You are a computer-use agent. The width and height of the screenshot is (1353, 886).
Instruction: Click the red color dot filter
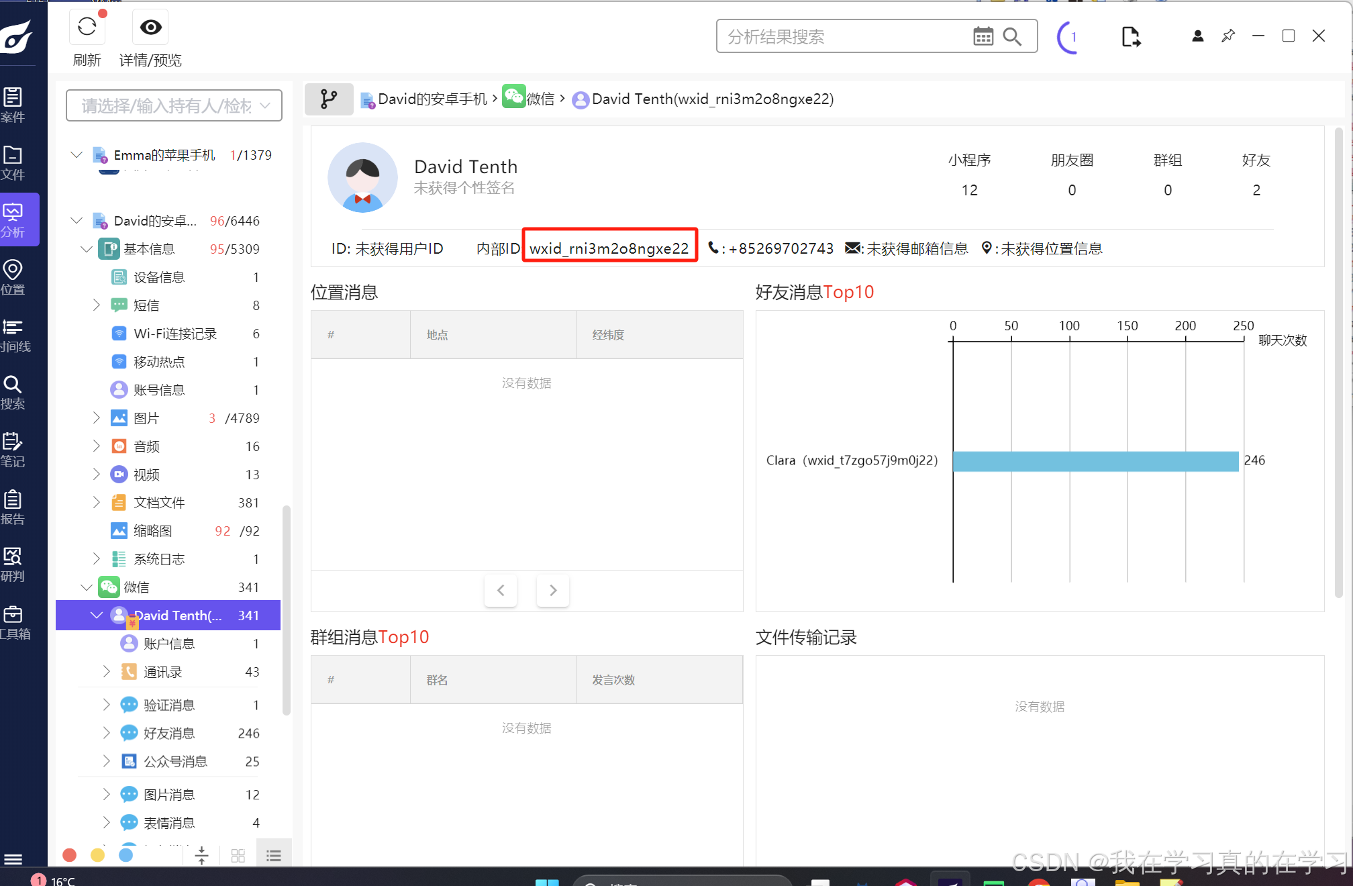(69, 855)
